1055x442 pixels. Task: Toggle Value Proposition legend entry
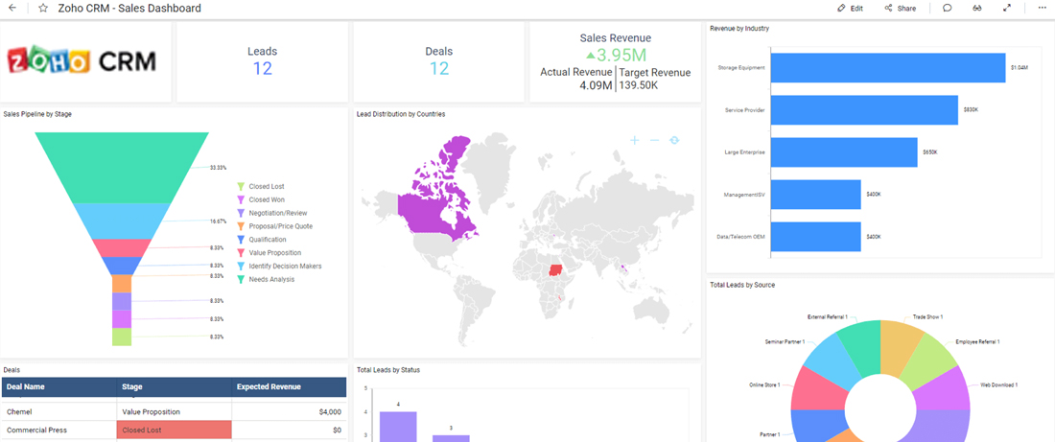coord(268,253)
